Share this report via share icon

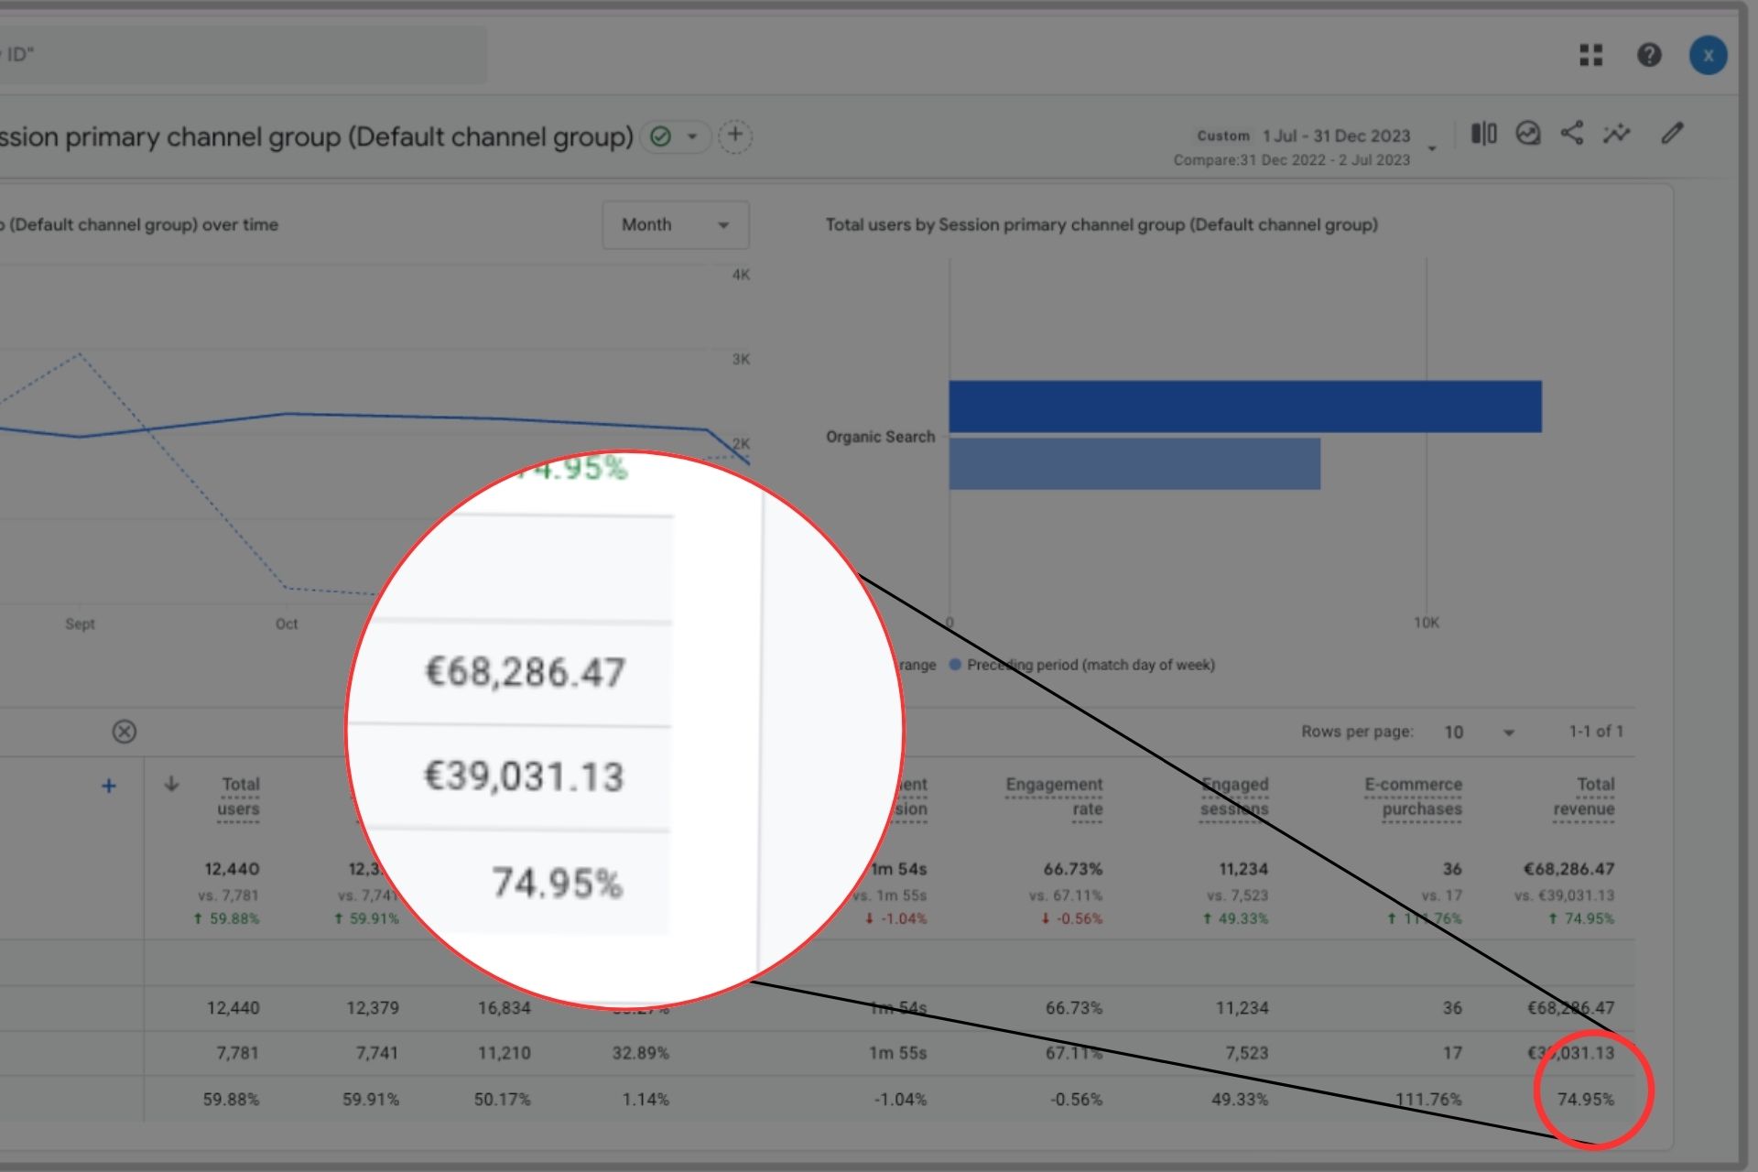[1572, 134]
